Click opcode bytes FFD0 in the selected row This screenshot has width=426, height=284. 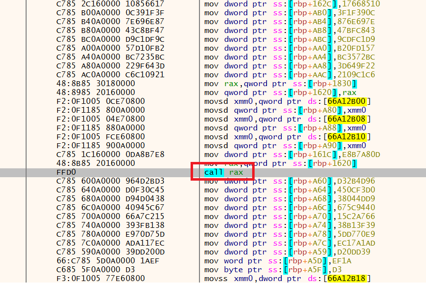(66, 172)
